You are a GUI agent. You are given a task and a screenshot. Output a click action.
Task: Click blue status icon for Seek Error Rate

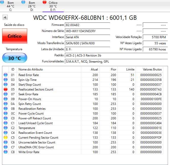tap(6, 94)
